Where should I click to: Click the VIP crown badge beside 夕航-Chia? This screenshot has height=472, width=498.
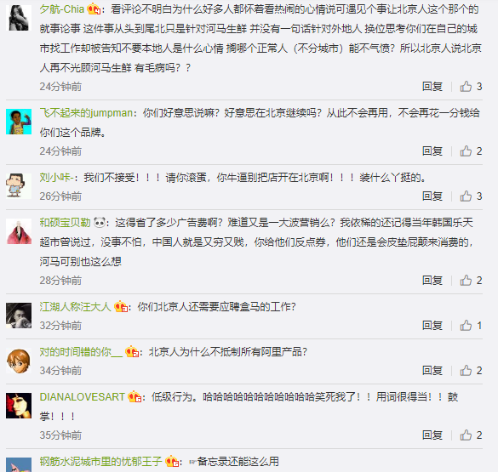click(94, 9)
